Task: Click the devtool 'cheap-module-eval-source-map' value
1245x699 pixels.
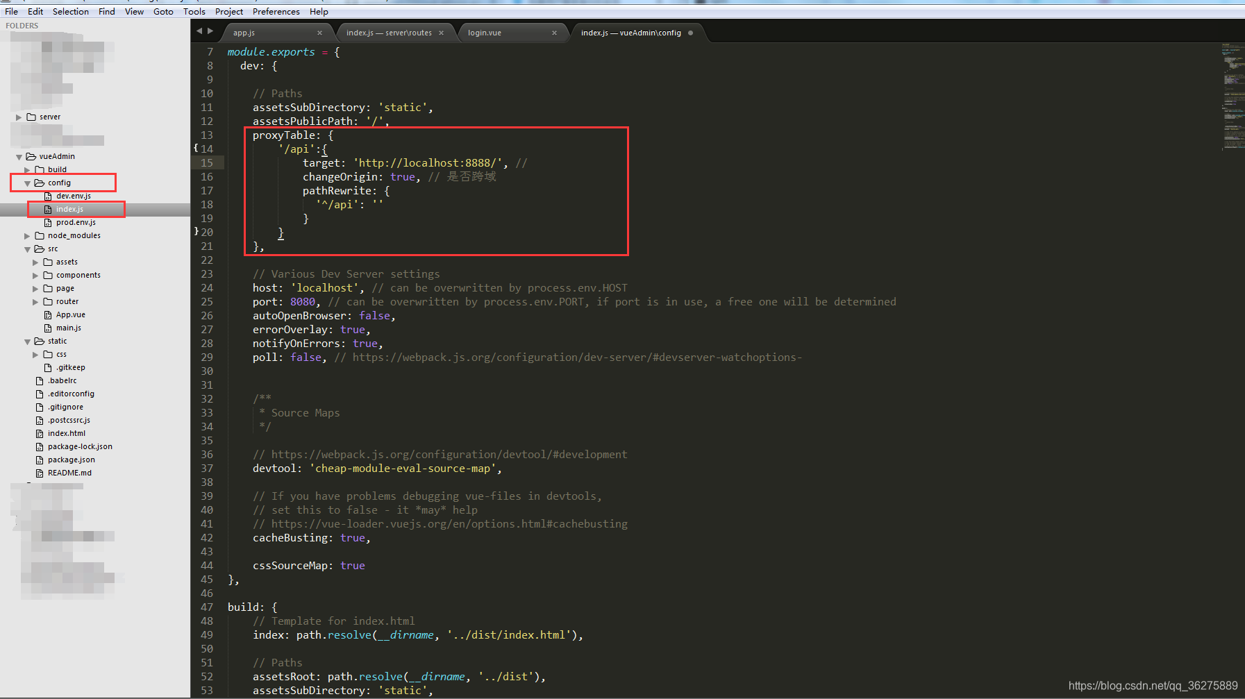Action: (403, 469)
